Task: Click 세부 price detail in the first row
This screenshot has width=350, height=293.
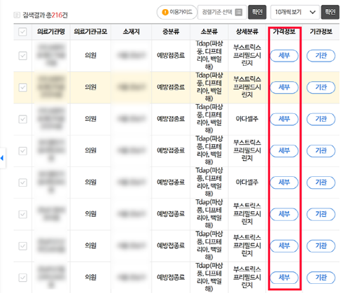Action: tap(284, 56)
